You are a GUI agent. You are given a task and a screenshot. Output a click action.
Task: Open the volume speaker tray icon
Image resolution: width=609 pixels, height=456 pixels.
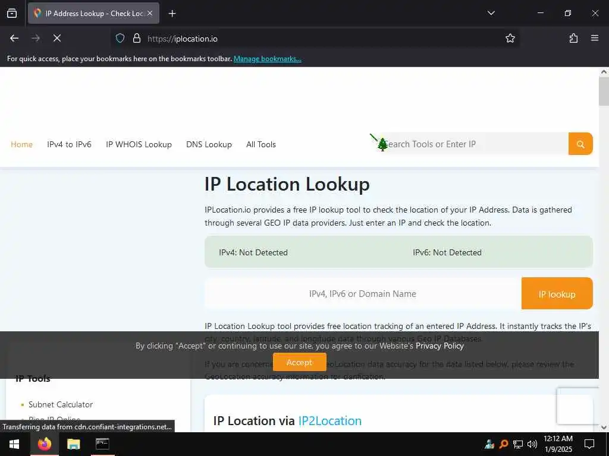coord(532,444)
